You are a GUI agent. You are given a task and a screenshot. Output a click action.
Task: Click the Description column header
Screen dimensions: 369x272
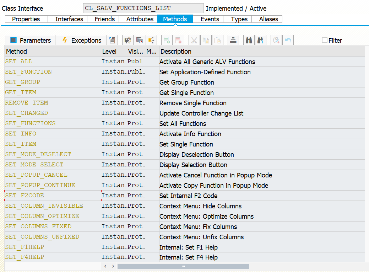point(262,52)
